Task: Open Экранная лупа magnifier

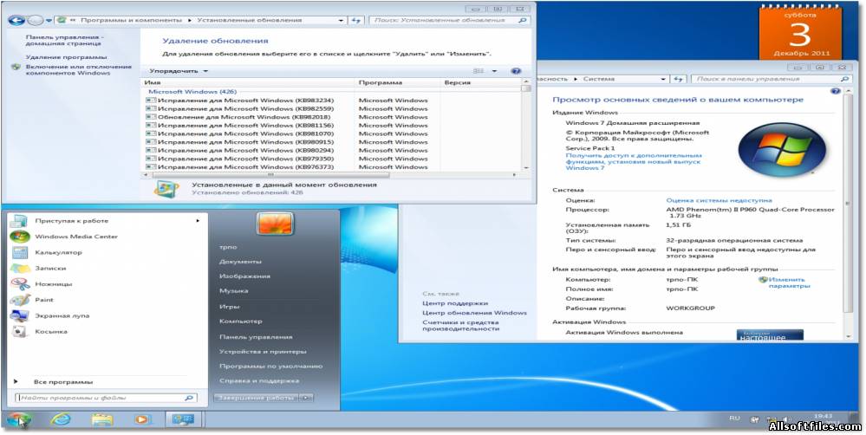Action: click(62, 315)
